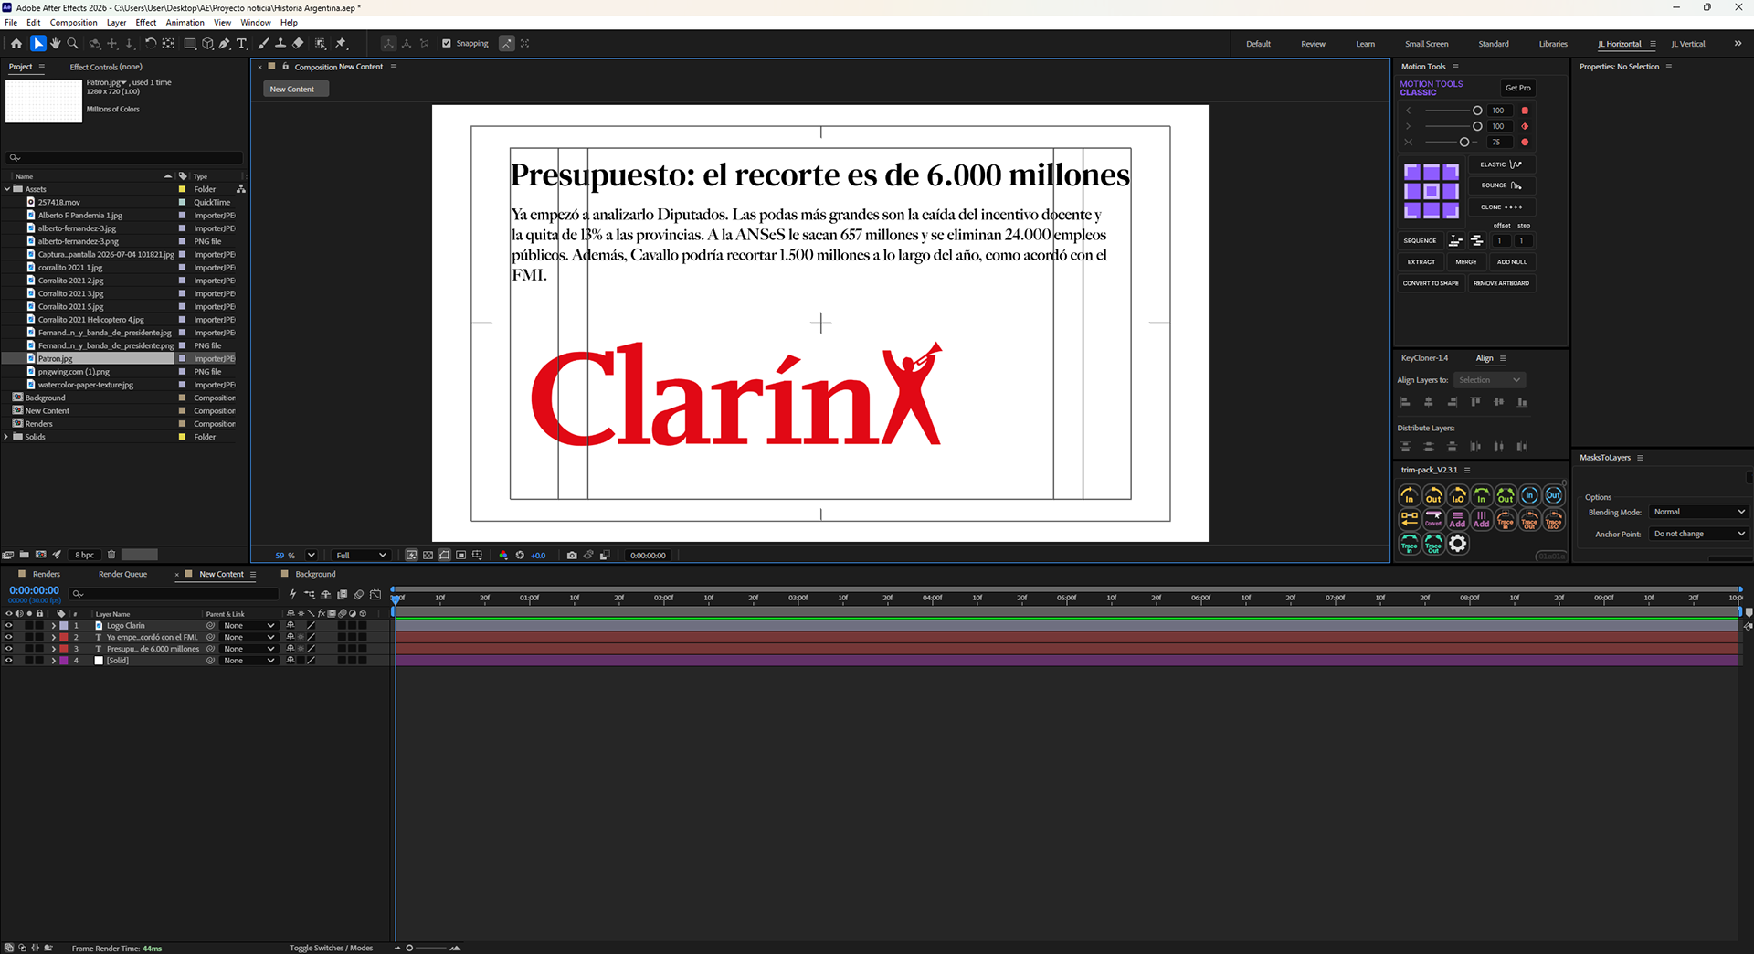
Task: Select the Rotation tool
Action: coord(151,43)
